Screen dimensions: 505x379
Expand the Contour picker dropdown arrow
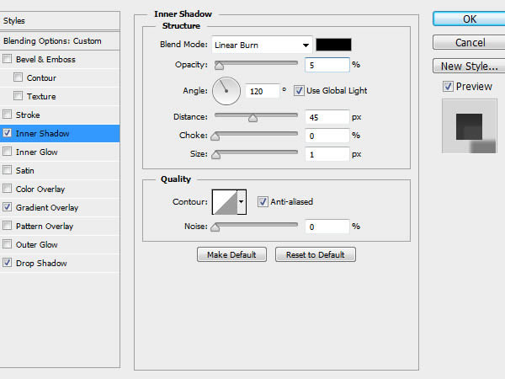(242, 202)
